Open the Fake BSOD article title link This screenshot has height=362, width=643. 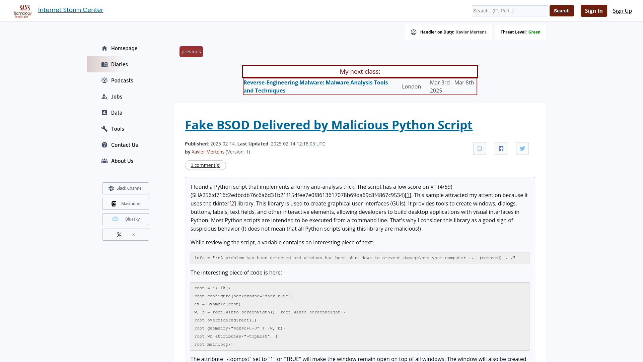(x=329, y=125)
